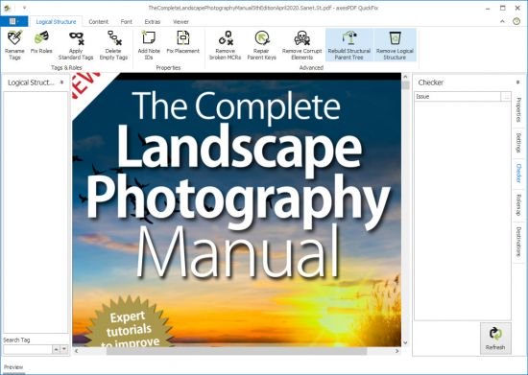Click Remove Logical Structure in the ribbon

tap(395, 45)
